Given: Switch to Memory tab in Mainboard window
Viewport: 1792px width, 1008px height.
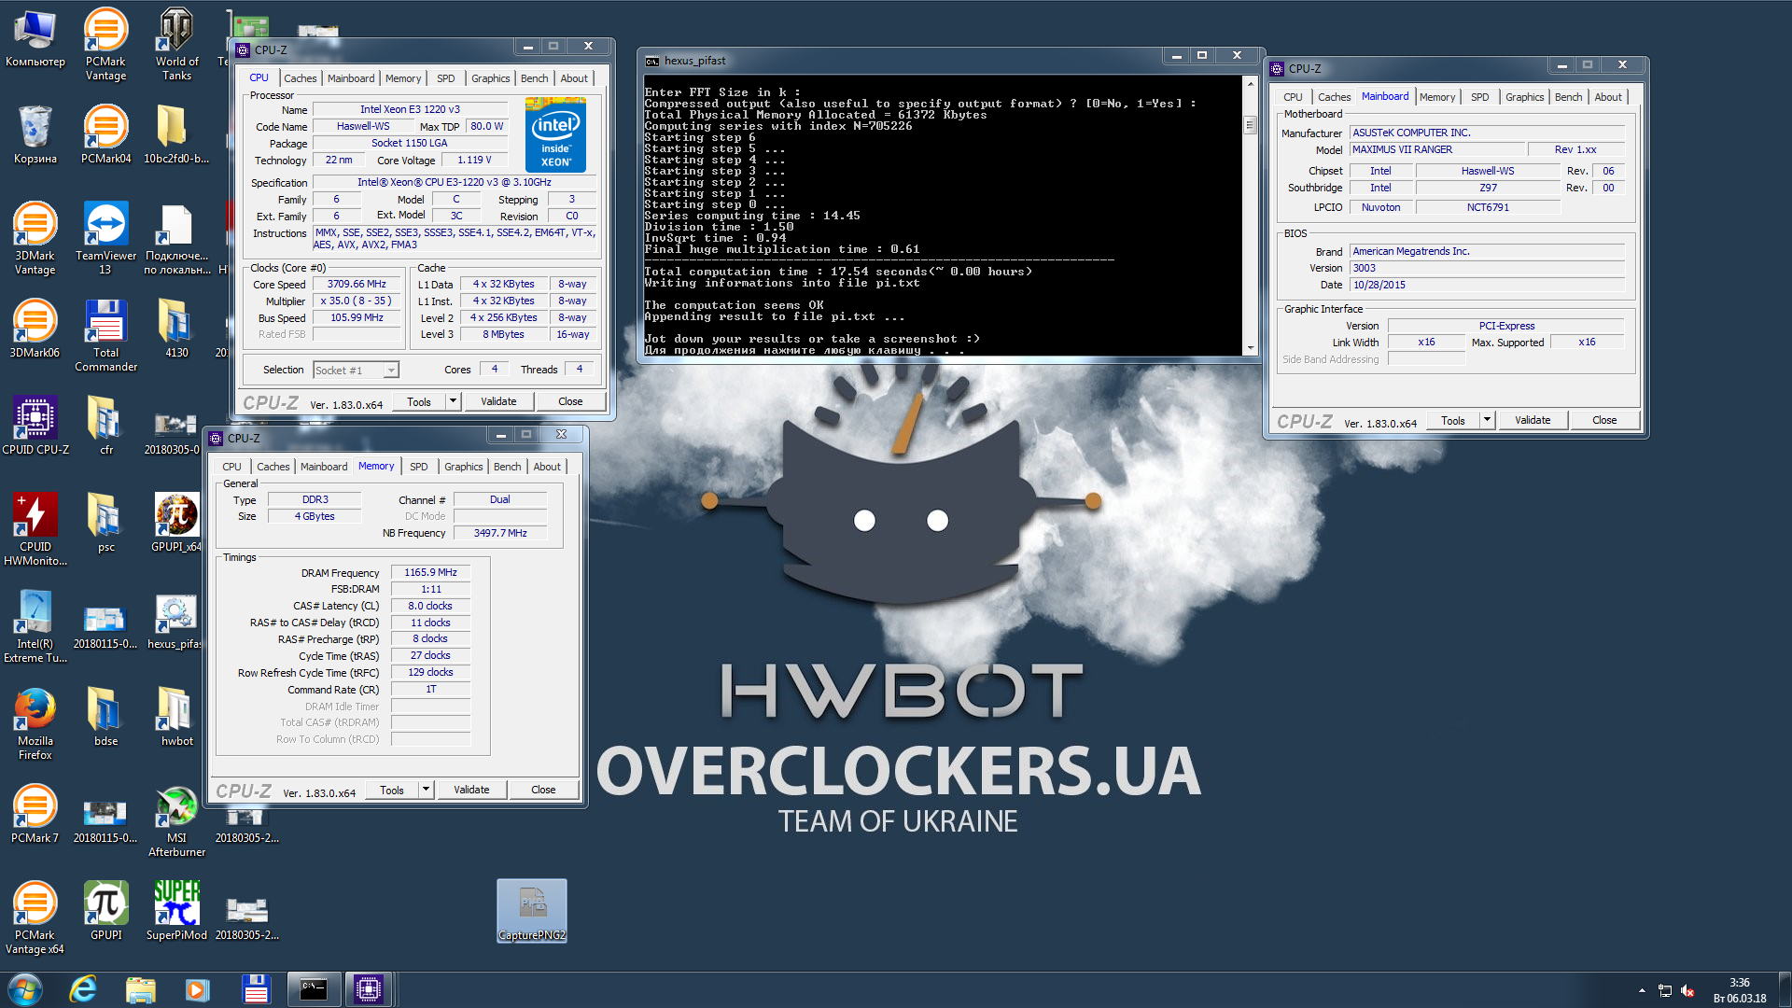Looking at the screenshot, I should (x=1436, y=97).
